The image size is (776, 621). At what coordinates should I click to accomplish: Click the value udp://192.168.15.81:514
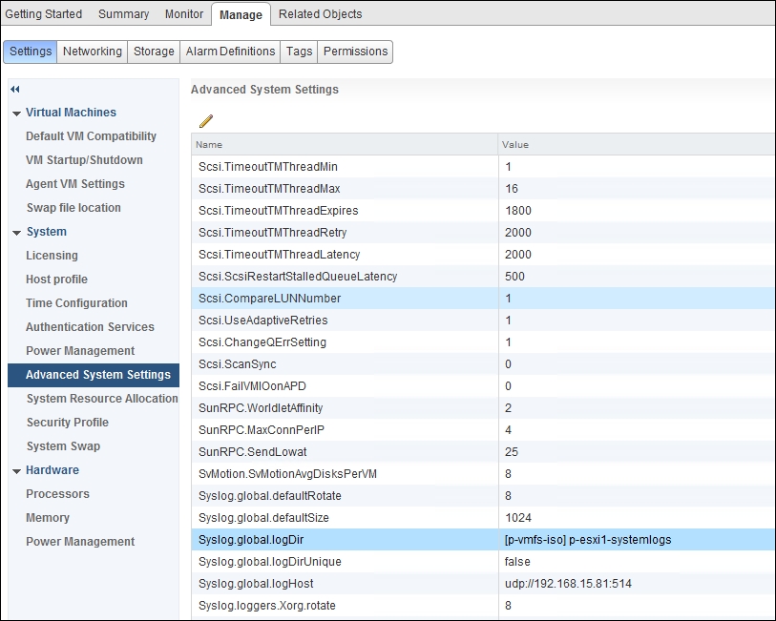[x=568, y=584]
